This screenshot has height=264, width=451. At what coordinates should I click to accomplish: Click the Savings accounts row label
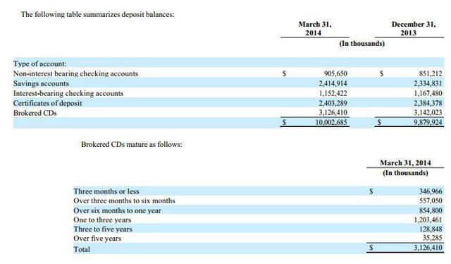click(41, 83)
